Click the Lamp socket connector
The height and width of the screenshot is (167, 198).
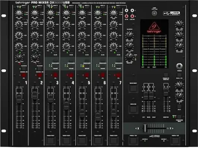point(154,13)
